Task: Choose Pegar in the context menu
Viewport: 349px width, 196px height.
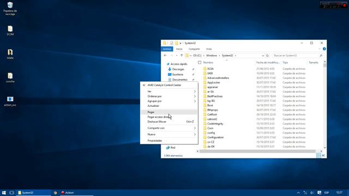Action: pyautogui.click(x=169, y=112)
